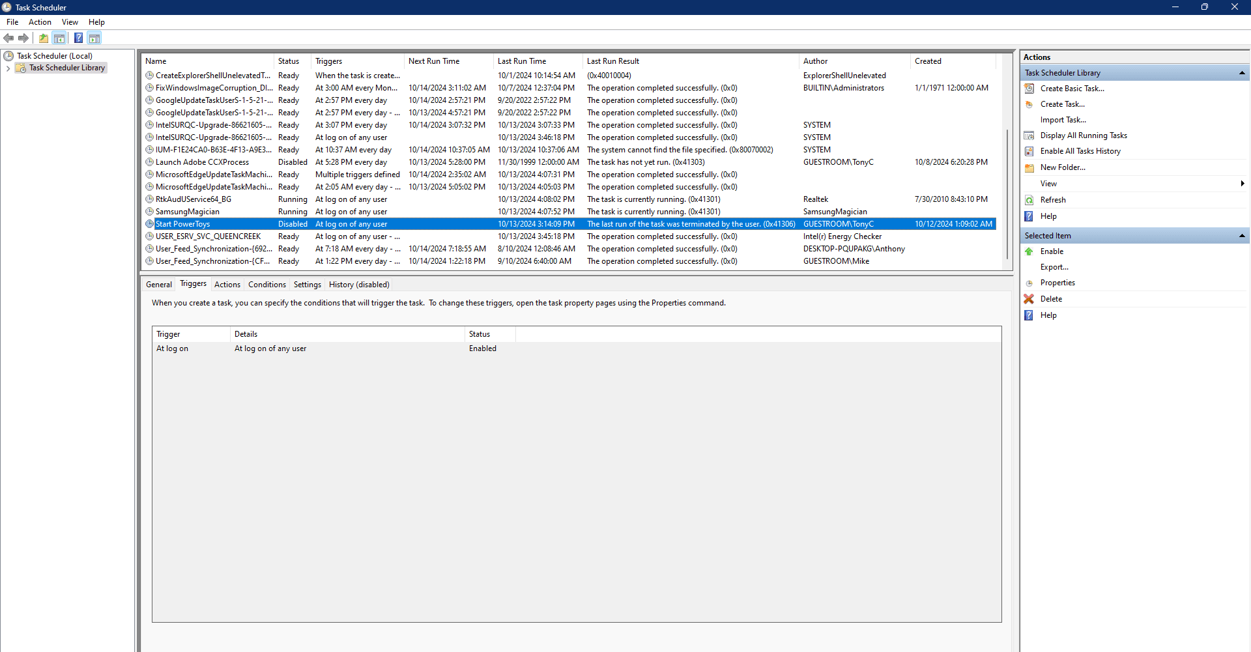Sort tasks by the Name column header
This screenshot has height=652, width=1251.
[x=207, y=61]
